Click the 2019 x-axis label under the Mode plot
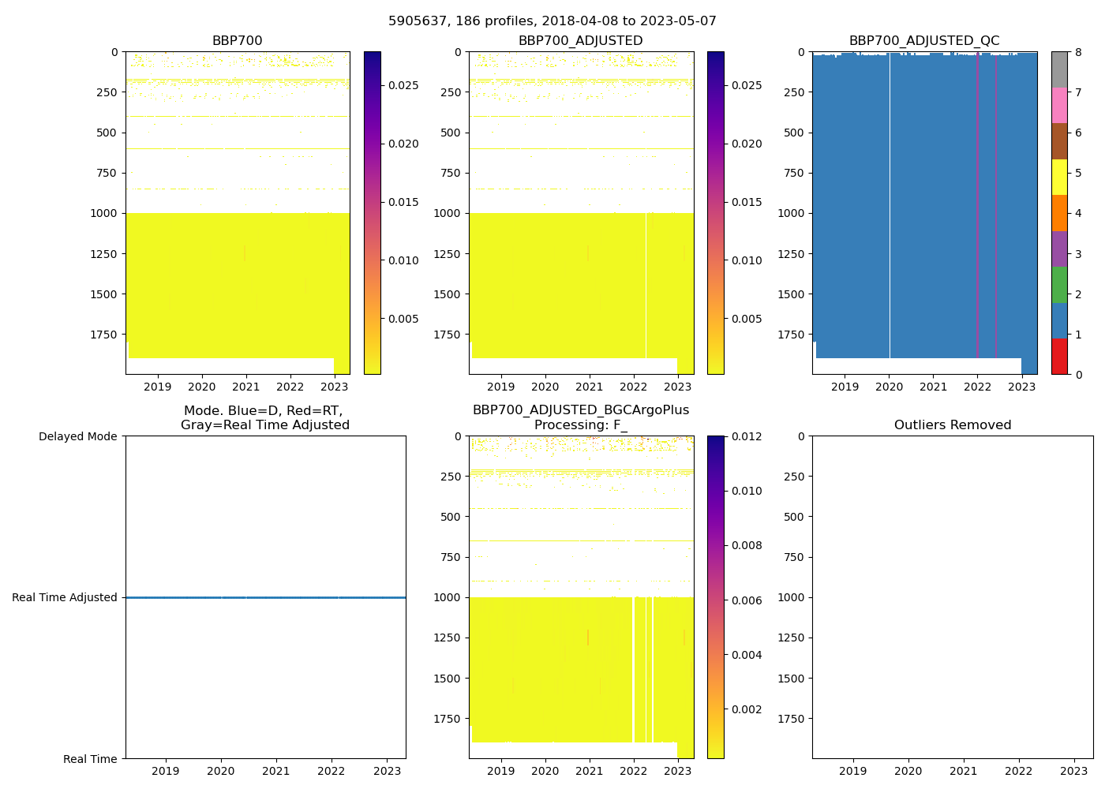 165,772
